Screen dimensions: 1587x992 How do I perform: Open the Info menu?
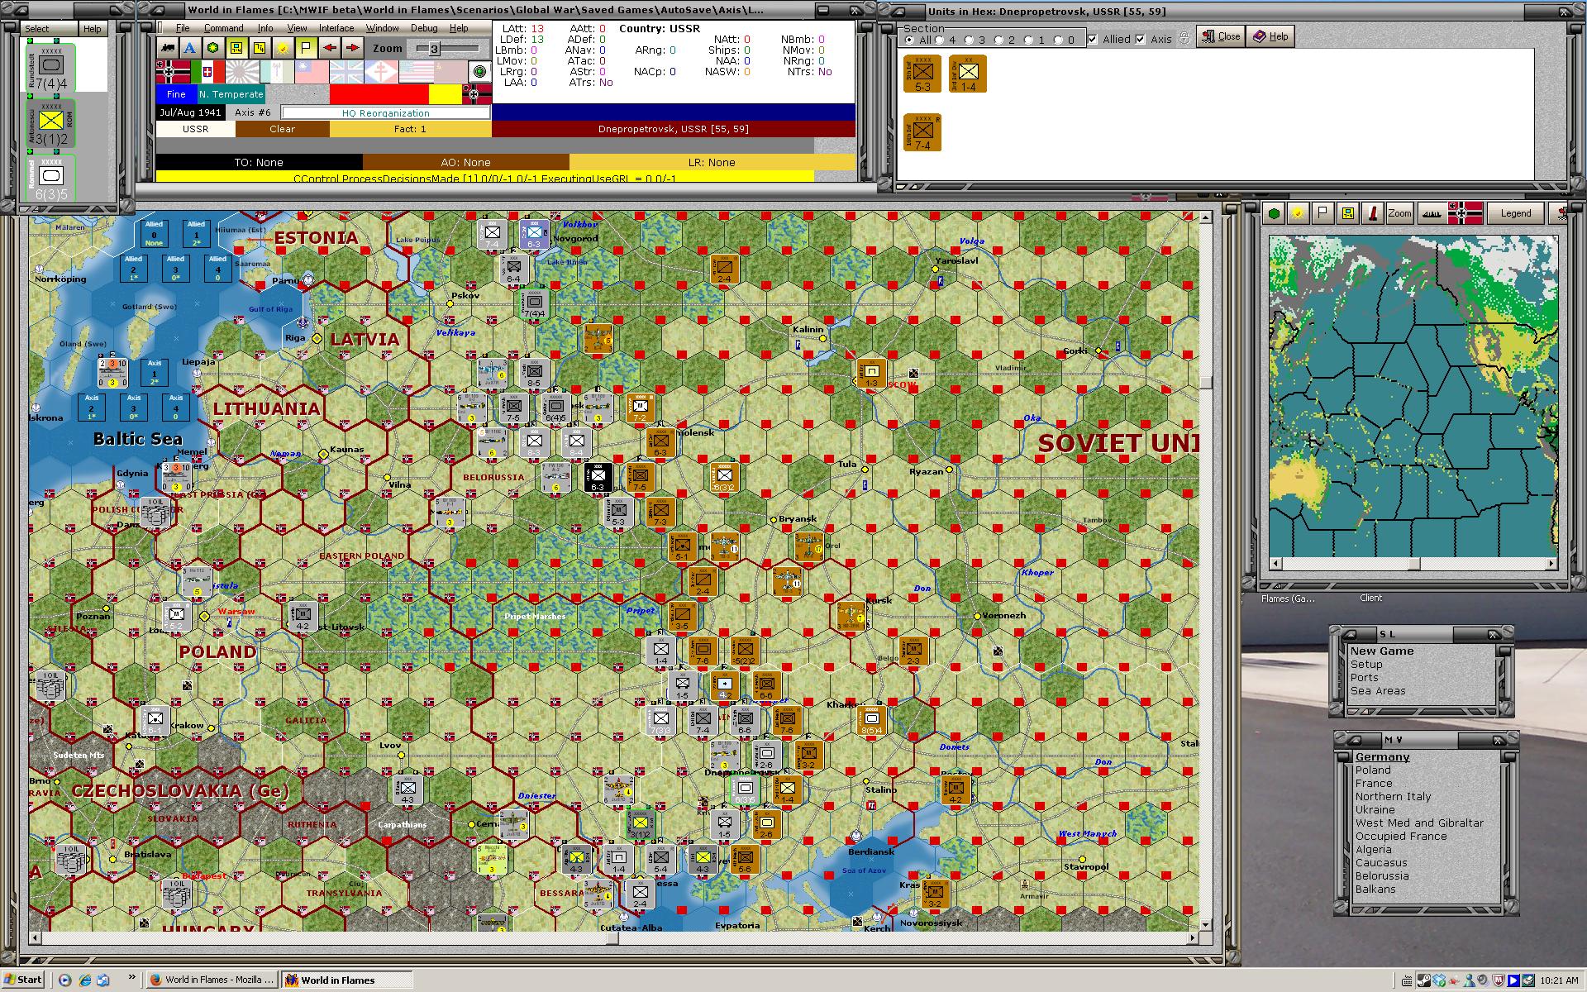(x=264, y=28)
